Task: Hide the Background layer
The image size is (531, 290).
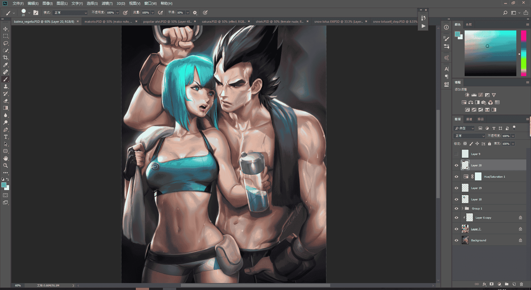Action: point(456,240)
